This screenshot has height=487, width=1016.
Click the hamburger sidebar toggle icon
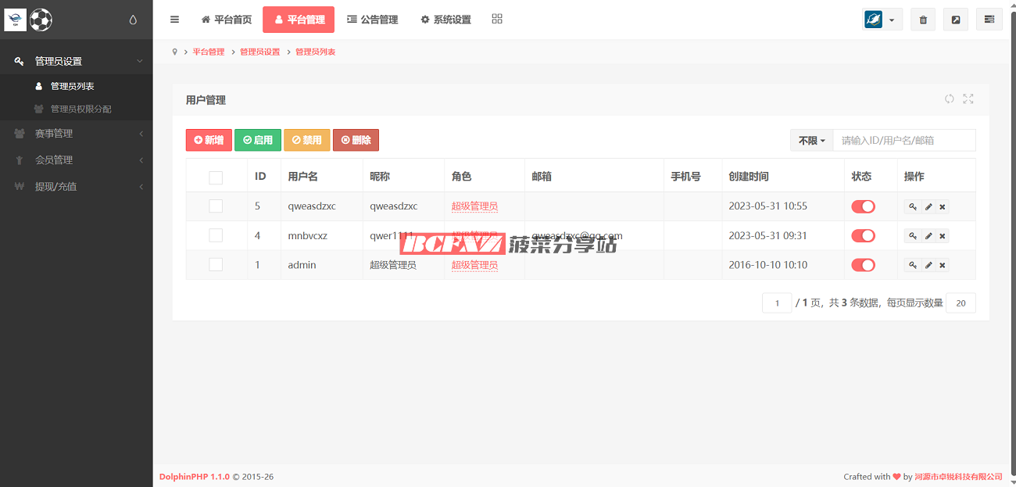[174, 20]
